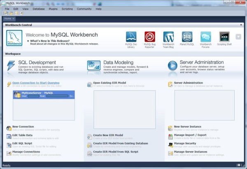
Task: Open the View menu
Action: click(x=26, y=9)
